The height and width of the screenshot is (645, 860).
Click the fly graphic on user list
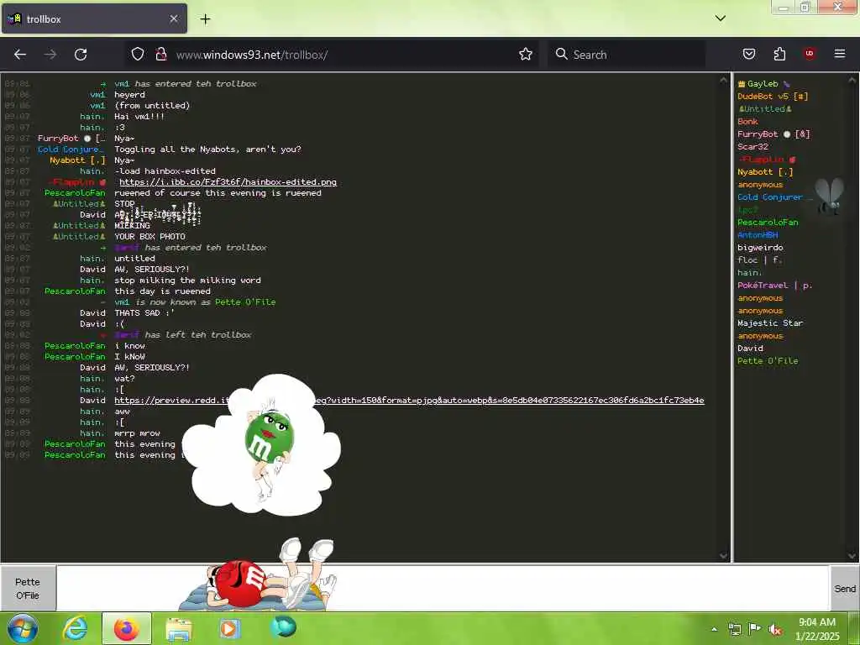click(829, 196)
